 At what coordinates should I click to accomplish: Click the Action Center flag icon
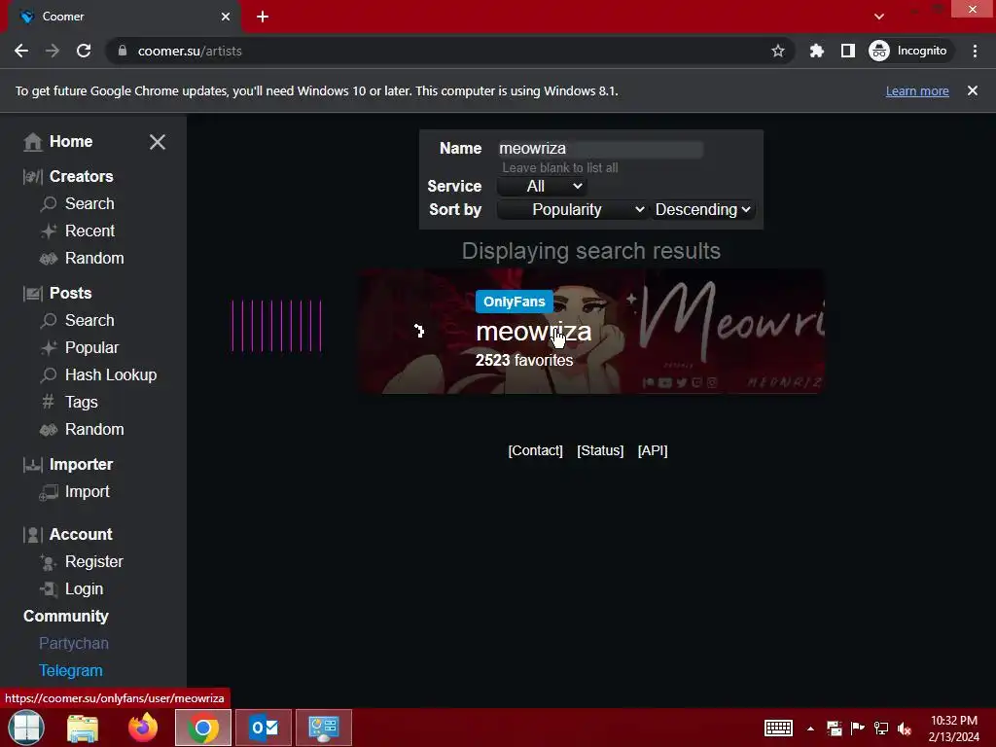[x=858, y=729]
